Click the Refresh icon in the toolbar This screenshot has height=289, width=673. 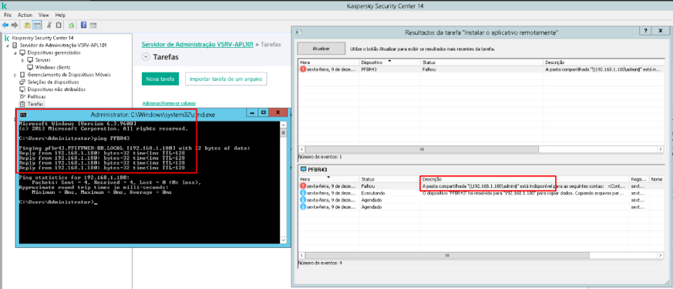click(x=71, y=25)
